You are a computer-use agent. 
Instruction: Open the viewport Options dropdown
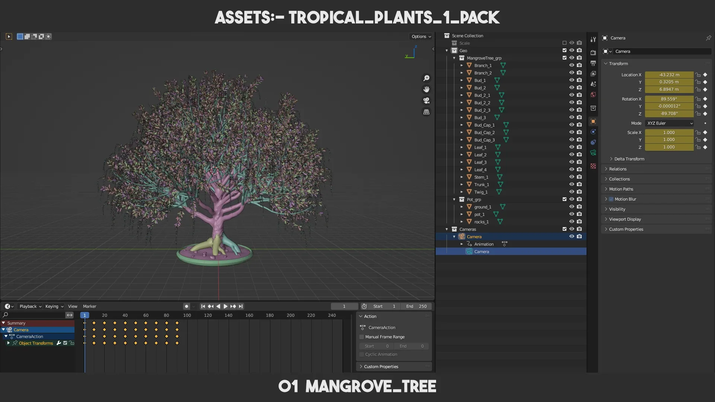click(x=421, y=36)
